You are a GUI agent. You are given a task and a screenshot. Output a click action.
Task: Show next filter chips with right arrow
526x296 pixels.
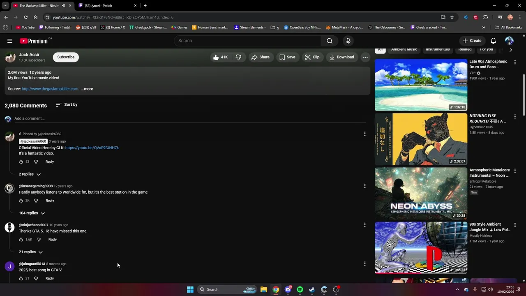pos(510,50)
